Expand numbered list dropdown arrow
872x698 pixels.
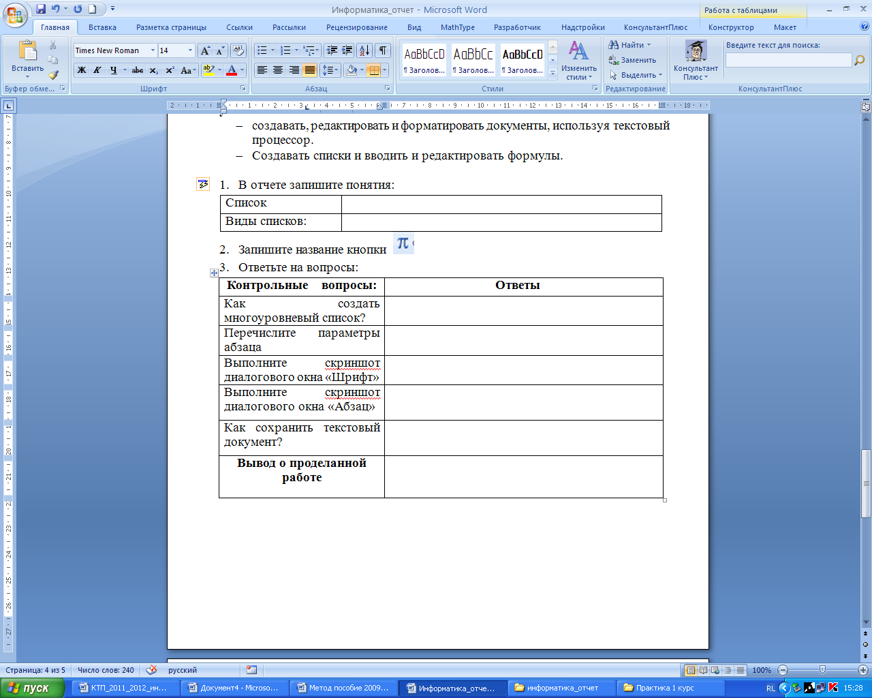point(296,50)
